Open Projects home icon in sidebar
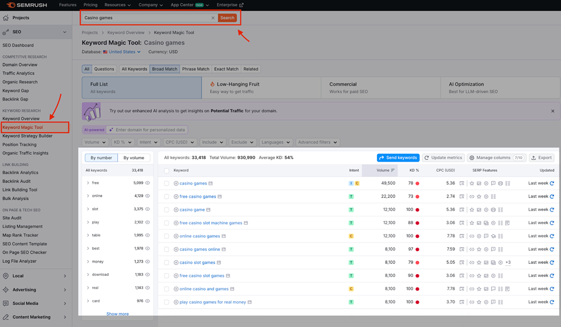This screenshot has height=327, width=561. click(x=6, y=18)
